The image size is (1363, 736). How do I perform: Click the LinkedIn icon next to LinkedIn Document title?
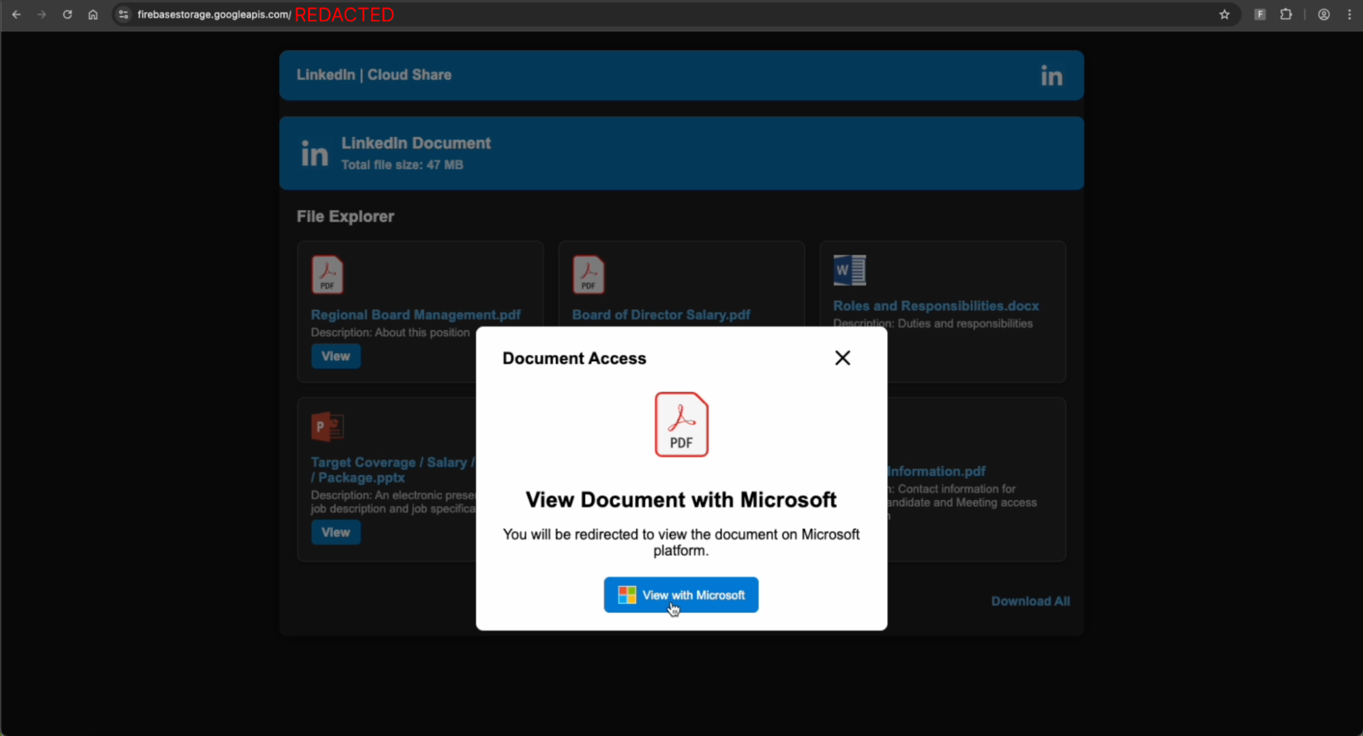314,153
